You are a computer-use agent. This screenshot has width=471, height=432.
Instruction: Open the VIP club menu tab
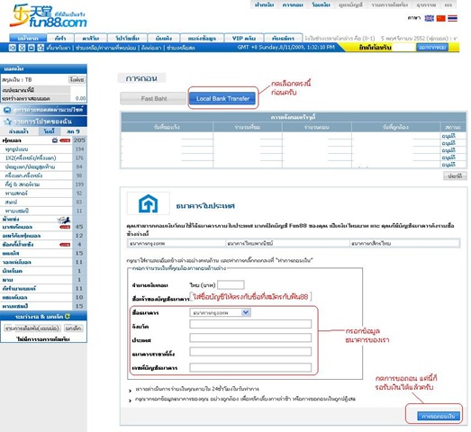point(244,38)
